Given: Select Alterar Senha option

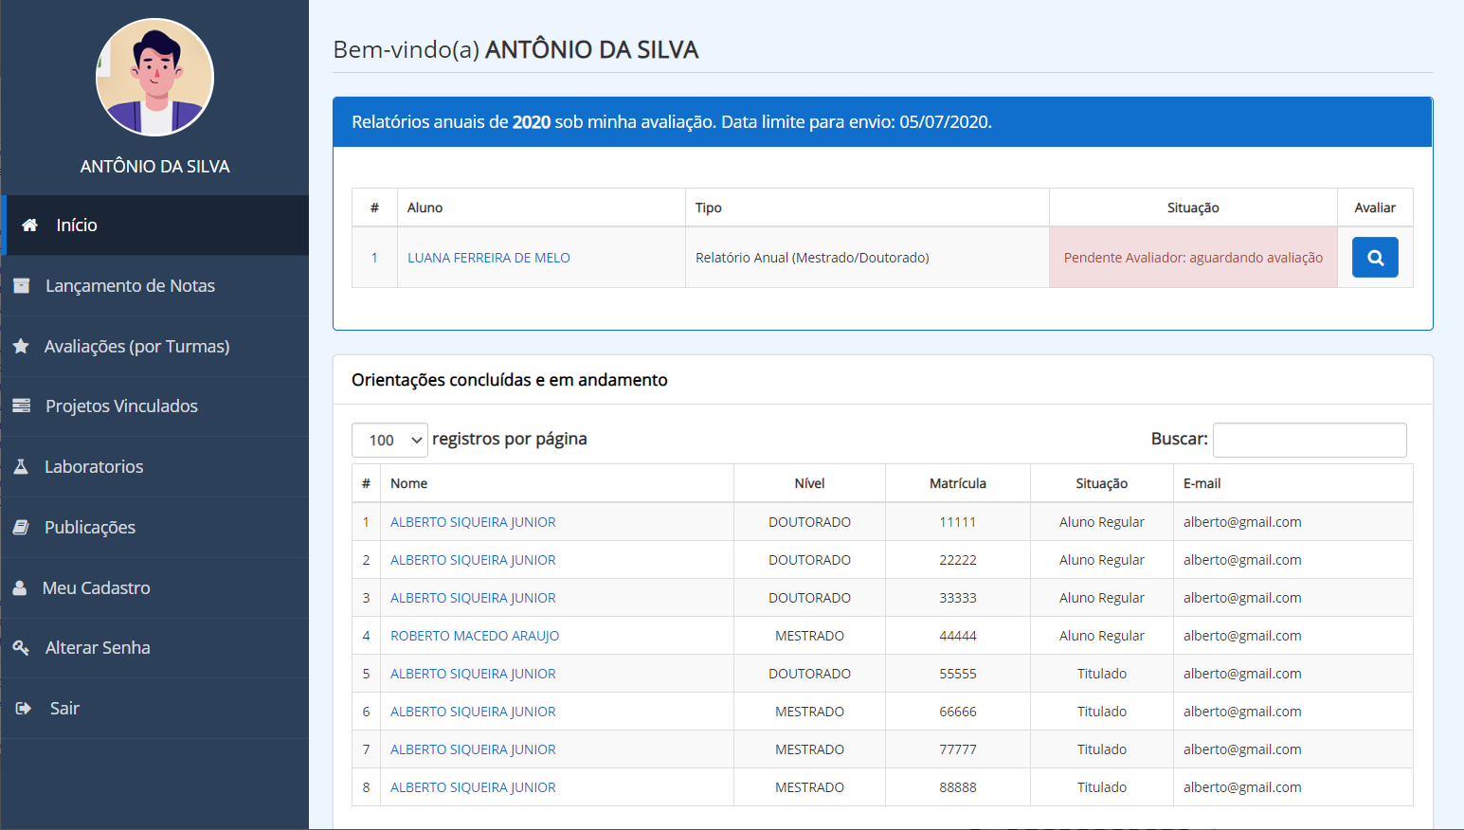Looking at the screenshot, I should click(154, 647).
